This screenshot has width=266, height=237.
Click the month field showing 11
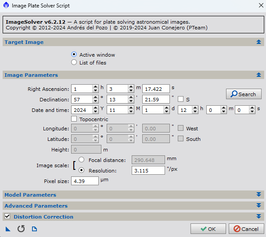coord(118,110)
